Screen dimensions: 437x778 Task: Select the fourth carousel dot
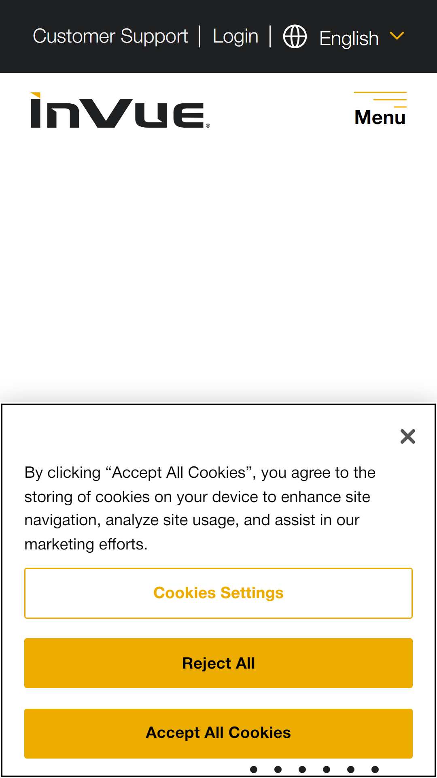pyautogui.click(x=327, y=769)
